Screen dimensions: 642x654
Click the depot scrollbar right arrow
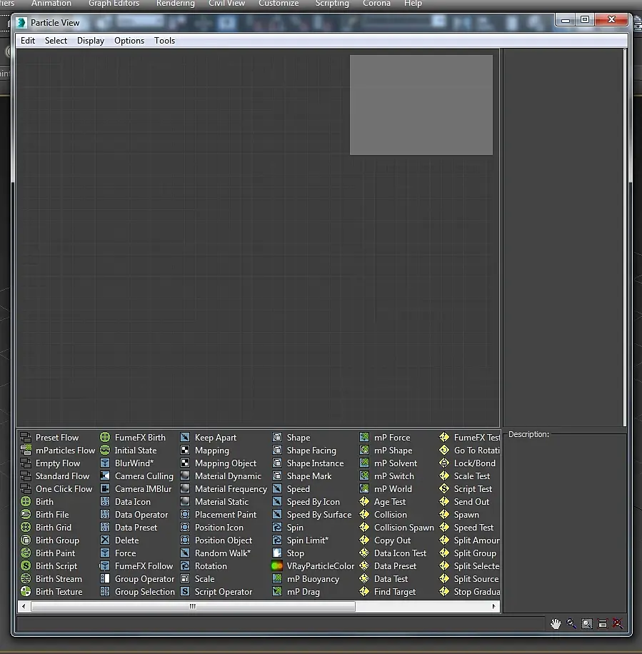[x=494, y=606]
